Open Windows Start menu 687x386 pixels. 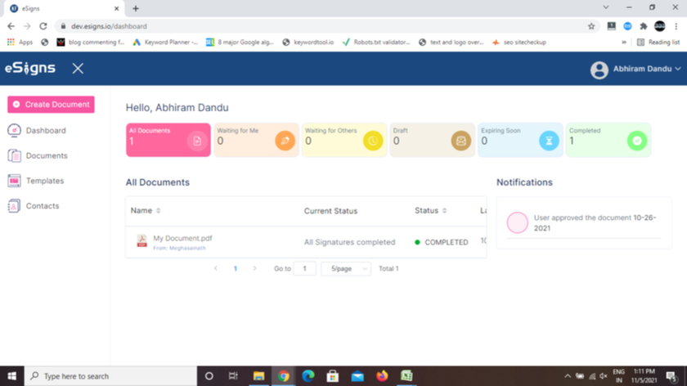[11, 376]
